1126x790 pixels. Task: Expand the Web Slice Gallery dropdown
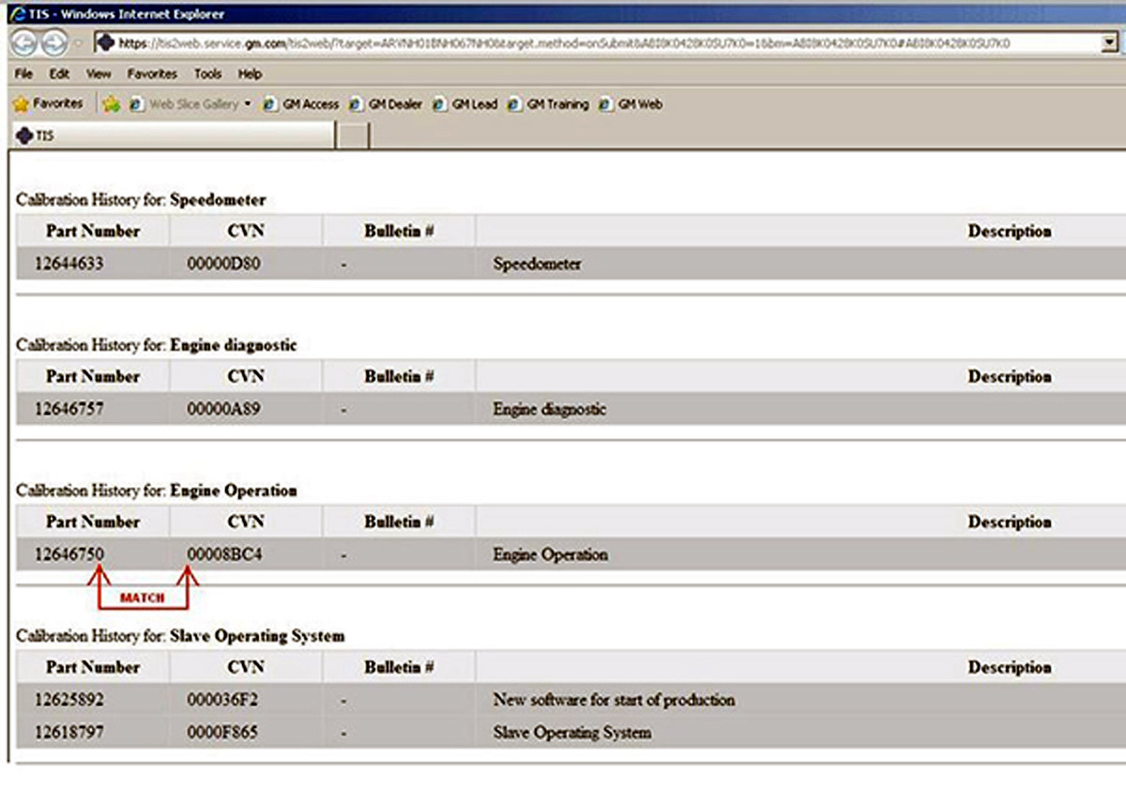pyautogui.click(x=248, y=105)
